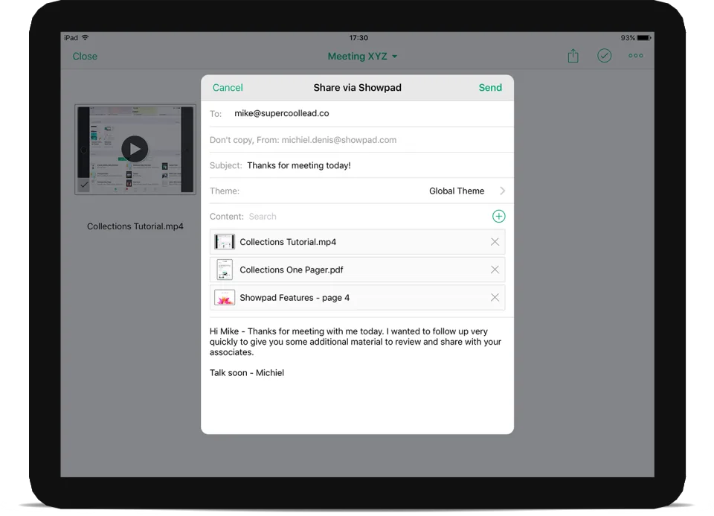Click the Showpad Features page thumbnail icon

click(225, 297)
